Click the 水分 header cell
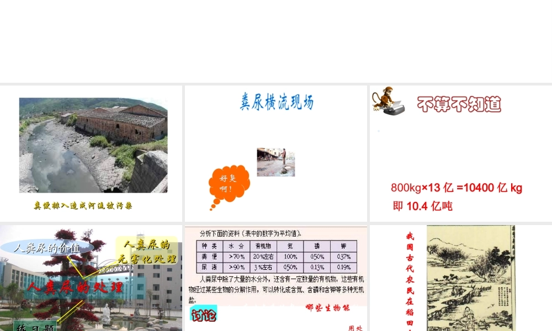 236,246
